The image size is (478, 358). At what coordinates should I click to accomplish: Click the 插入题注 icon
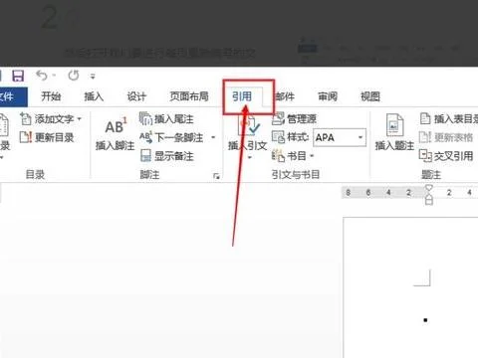(394, 125)
